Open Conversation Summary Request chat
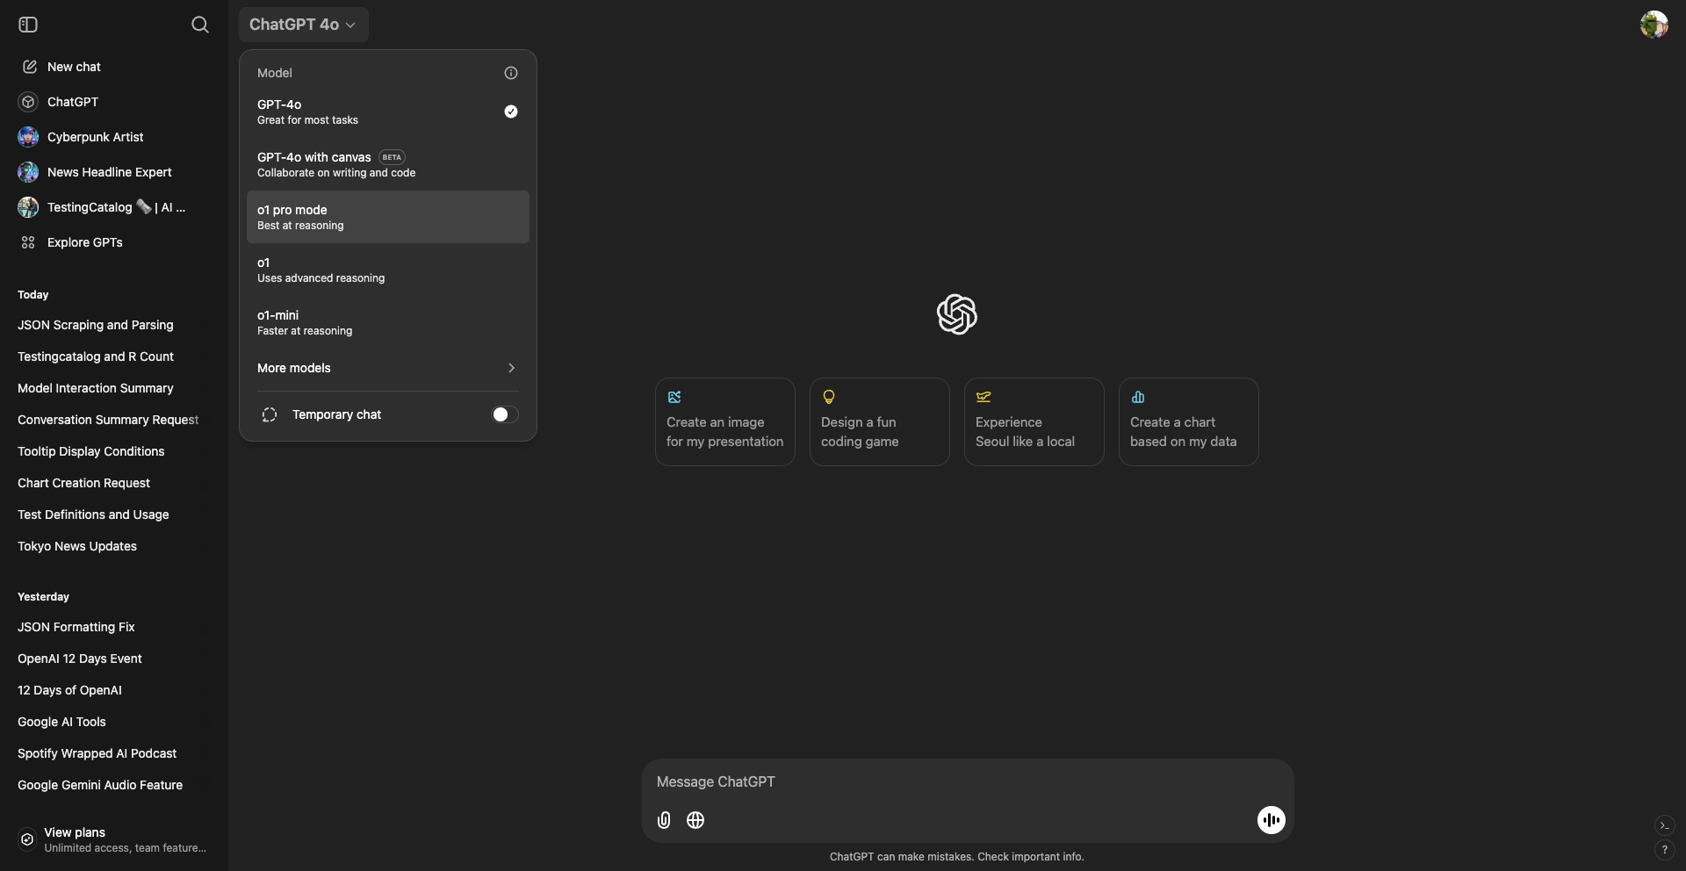1686x871 pixels. 114,420
